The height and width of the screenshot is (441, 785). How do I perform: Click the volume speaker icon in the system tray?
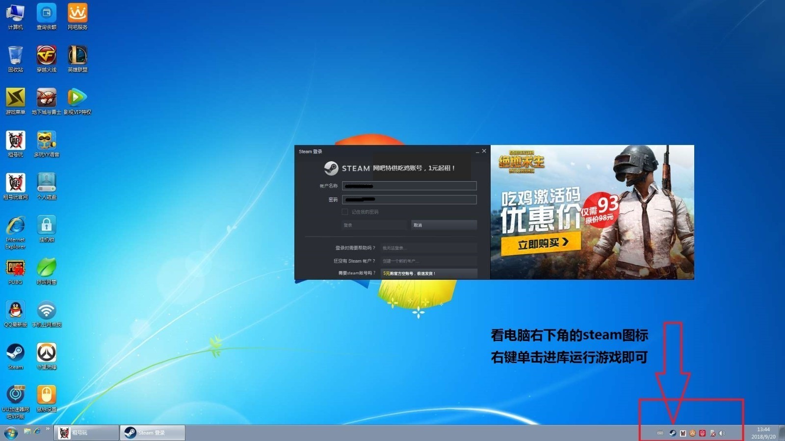[x=722, y=433]
